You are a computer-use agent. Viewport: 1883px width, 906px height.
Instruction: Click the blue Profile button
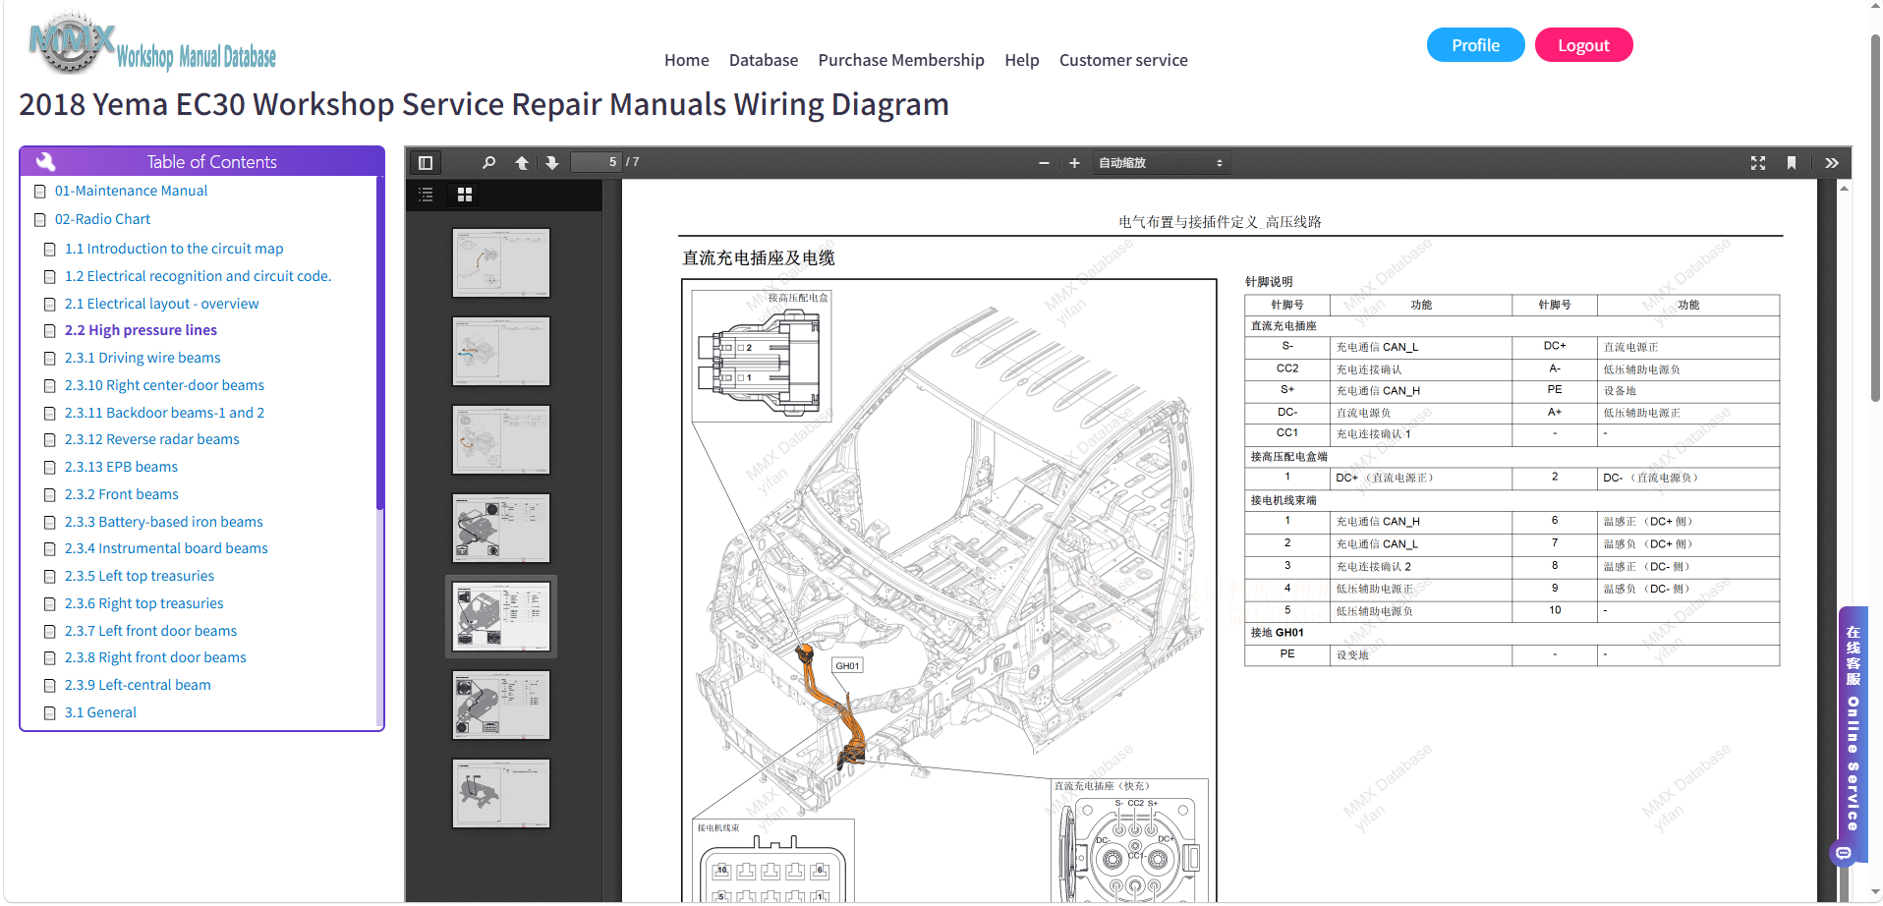pyautogui.click(x=1476, y=45)
